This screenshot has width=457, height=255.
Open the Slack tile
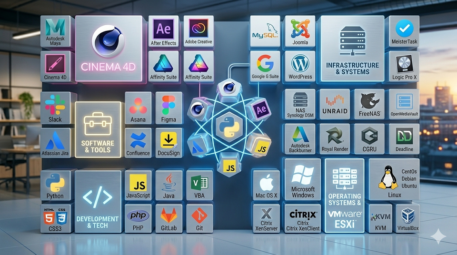(55, 108)
